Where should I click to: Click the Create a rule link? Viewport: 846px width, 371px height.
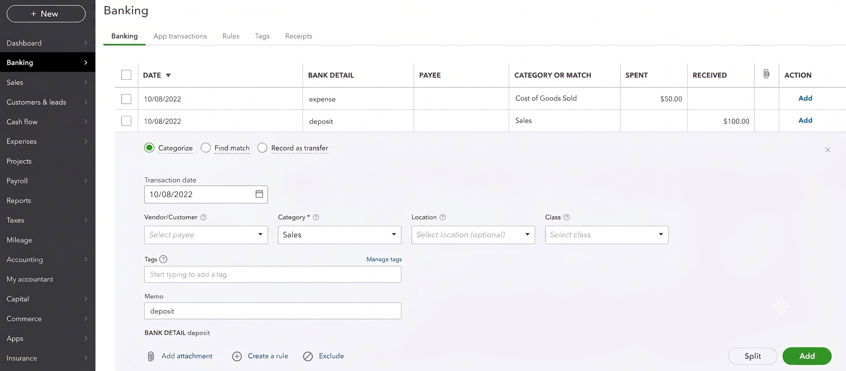[268, 356]
